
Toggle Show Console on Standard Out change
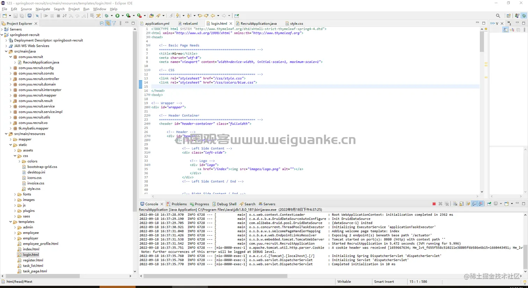(x=475, y=204)
